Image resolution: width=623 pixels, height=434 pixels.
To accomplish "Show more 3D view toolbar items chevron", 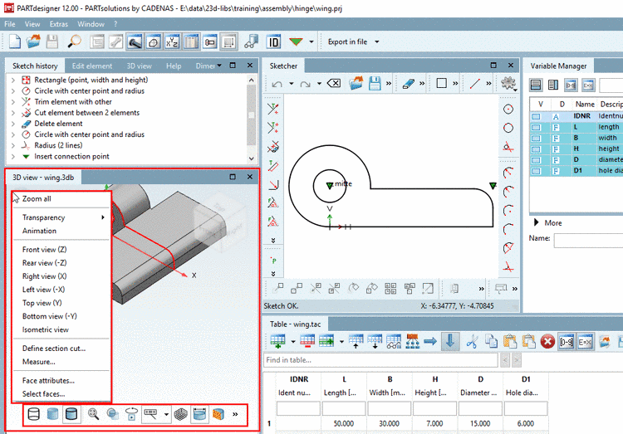I will click(235, 414).
